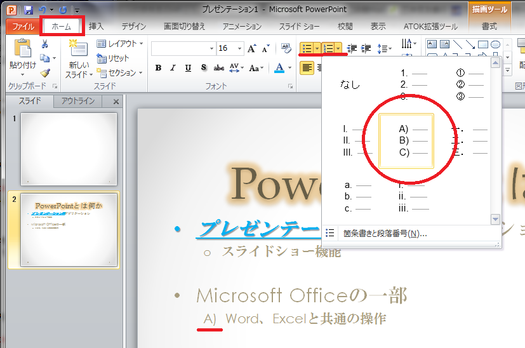Switch to the デザイン tab
The height and width of the screenshot is (348, 525).
[x=133, y=26]
